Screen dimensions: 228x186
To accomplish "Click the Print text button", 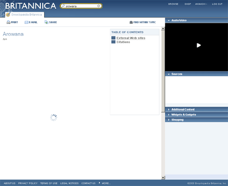I will click(x=14, y=22).
